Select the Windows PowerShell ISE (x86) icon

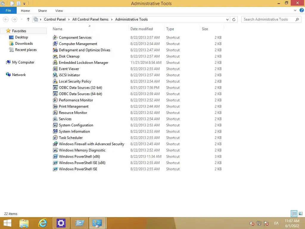pyautogui.click(x=55, y=163)
